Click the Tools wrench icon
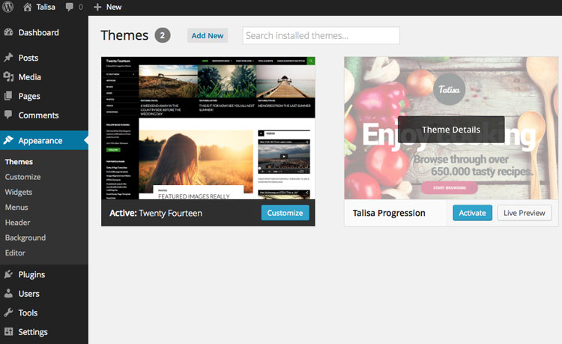Image resolution: width=562 pixels, height=344 pixels. [x=8, y=313]
